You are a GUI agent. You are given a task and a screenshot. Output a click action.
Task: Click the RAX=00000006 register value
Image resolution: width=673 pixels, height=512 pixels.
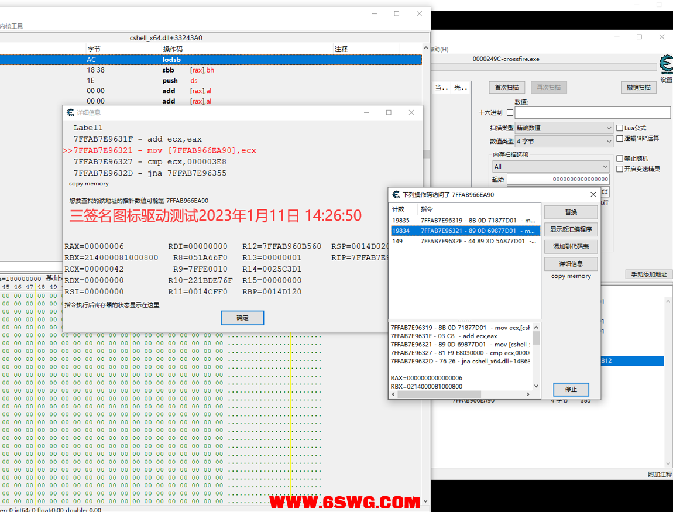[94, 246]
